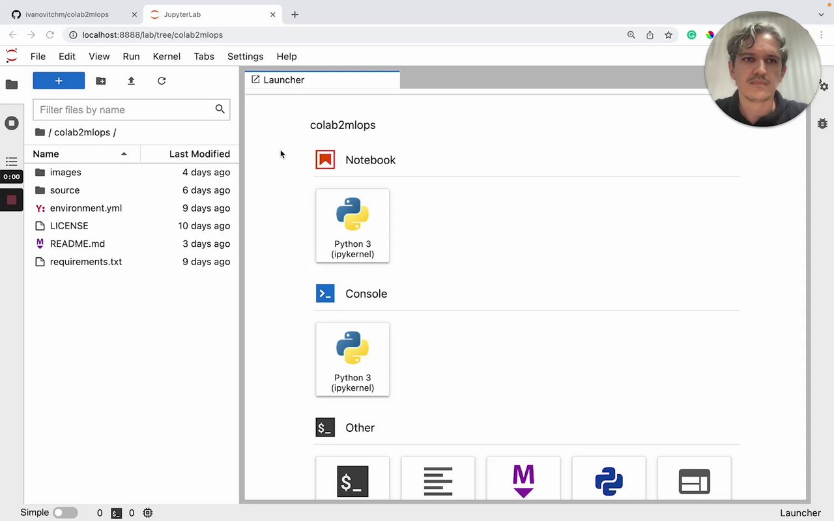
Task: Create a new Text File
Action: tap(438, 479)
